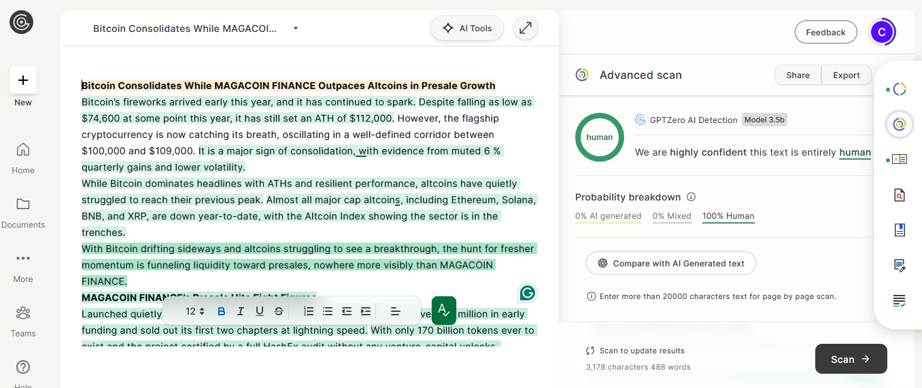Click Compare with AI Generated text
This screenshot has width=922, height=388.
point(670,264)
